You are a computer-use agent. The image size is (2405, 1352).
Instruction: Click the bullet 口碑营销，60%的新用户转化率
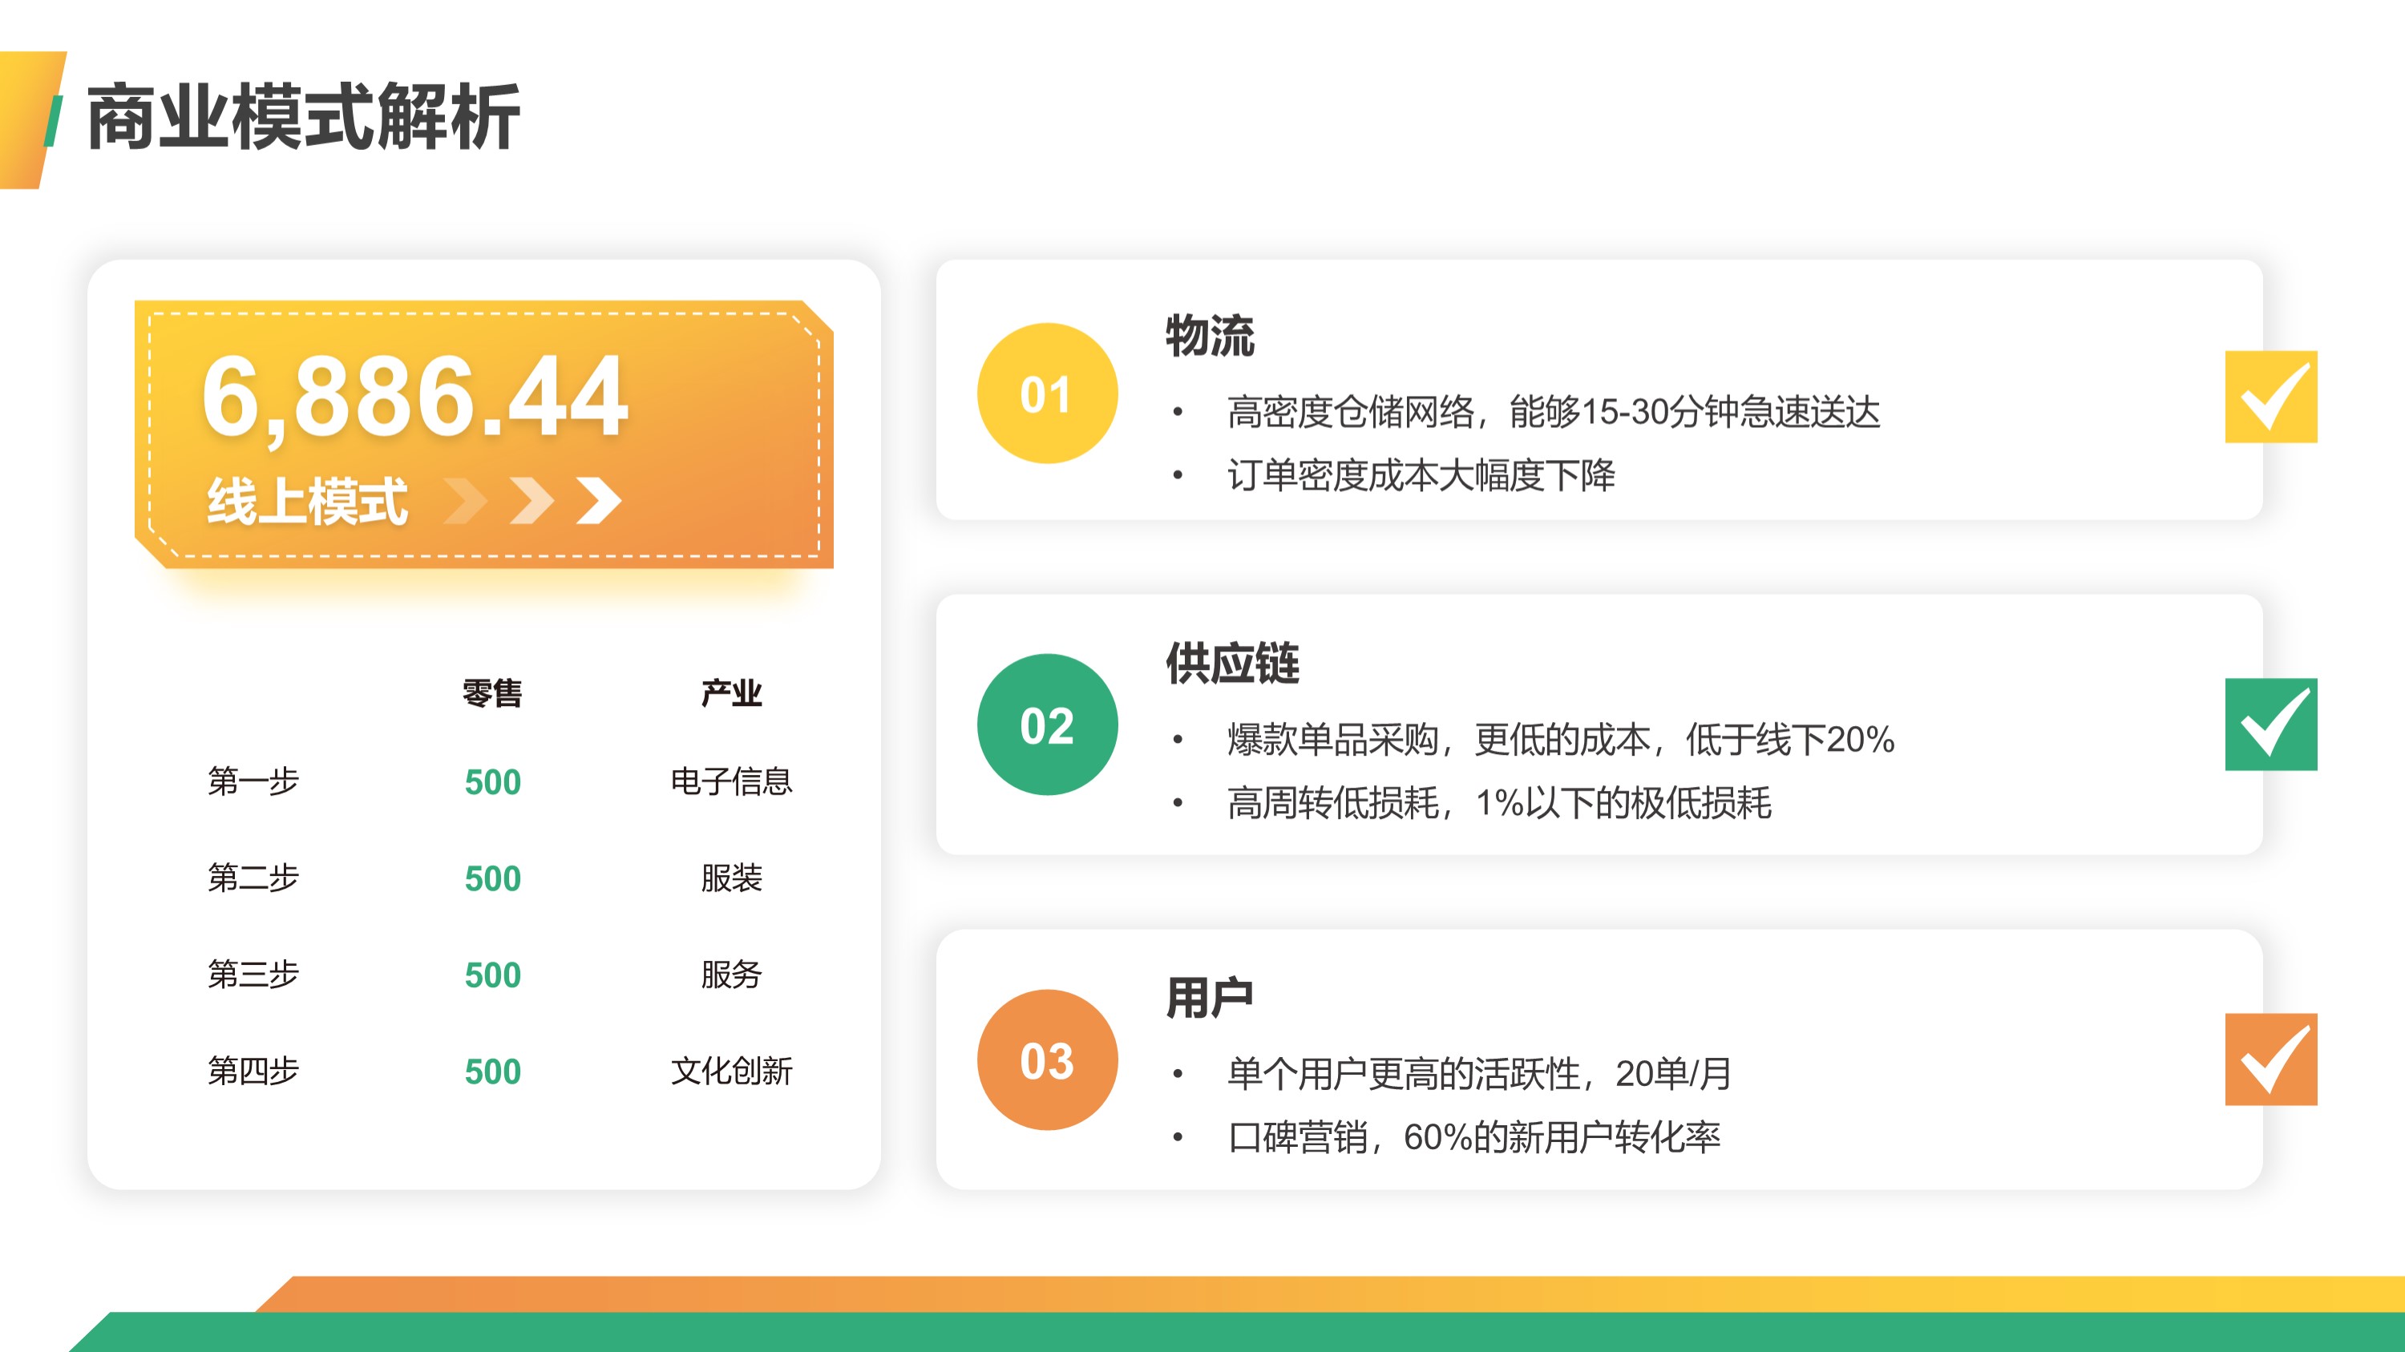tap(1474, 1137)
